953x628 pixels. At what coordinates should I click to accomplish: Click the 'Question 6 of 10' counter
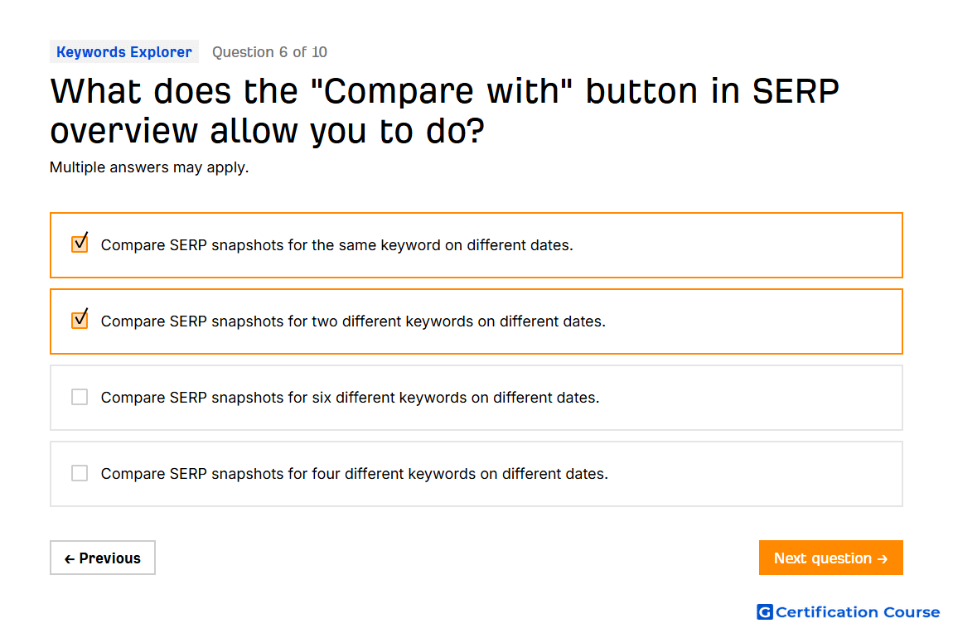point(269,52)
